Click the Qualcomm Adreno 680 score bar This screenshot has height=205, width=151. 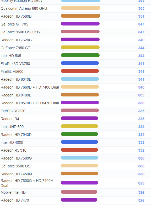(80, 8)
